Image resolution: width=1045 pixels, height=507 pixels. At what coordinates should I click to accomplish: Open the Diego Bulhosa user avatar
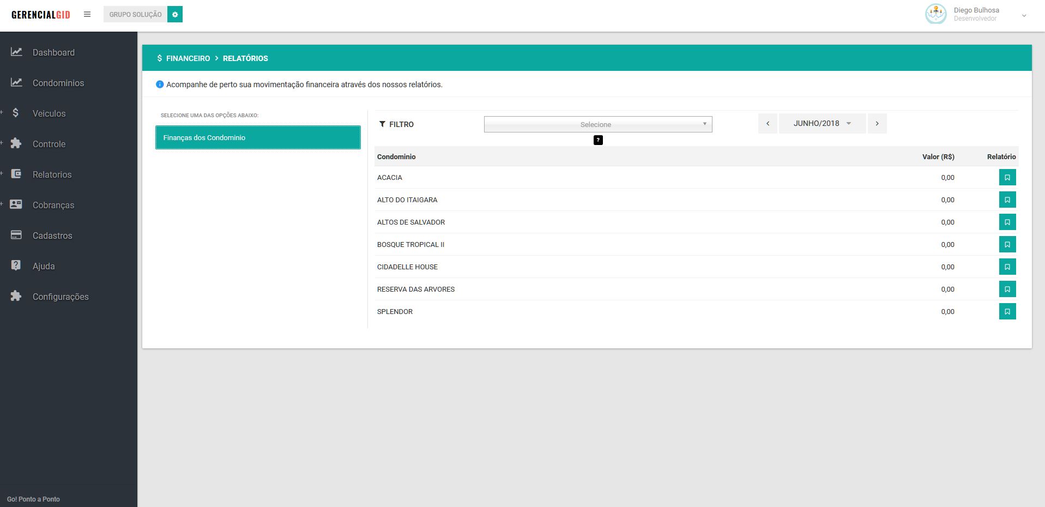[936, 14]
